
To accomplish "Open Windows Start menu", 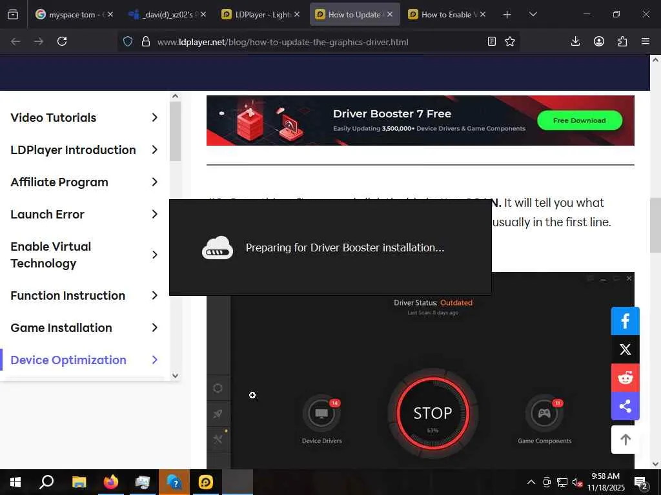I will [15, 482].
